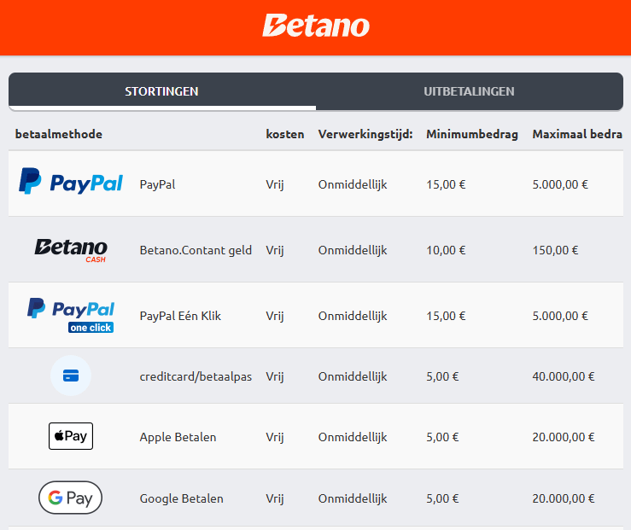This screenshot has width=631, height=530.
Task: Select PayPal Eén Klik text
Action: click(180, 316)
